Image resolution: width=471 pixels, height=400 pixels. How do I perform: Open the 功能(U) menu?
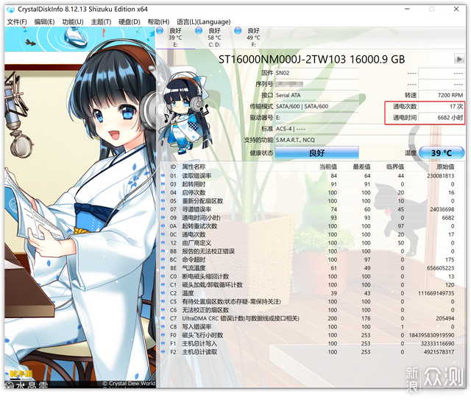72,22
